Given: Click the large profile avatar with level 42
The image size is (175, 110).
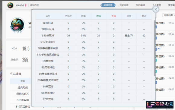Looking at the screenshot, I should (17, 25).
